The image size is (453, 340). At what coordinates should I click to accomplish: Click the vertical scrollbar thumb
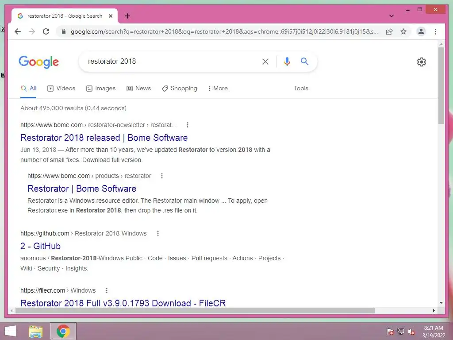pyautogui.click(x=441, y=86)
